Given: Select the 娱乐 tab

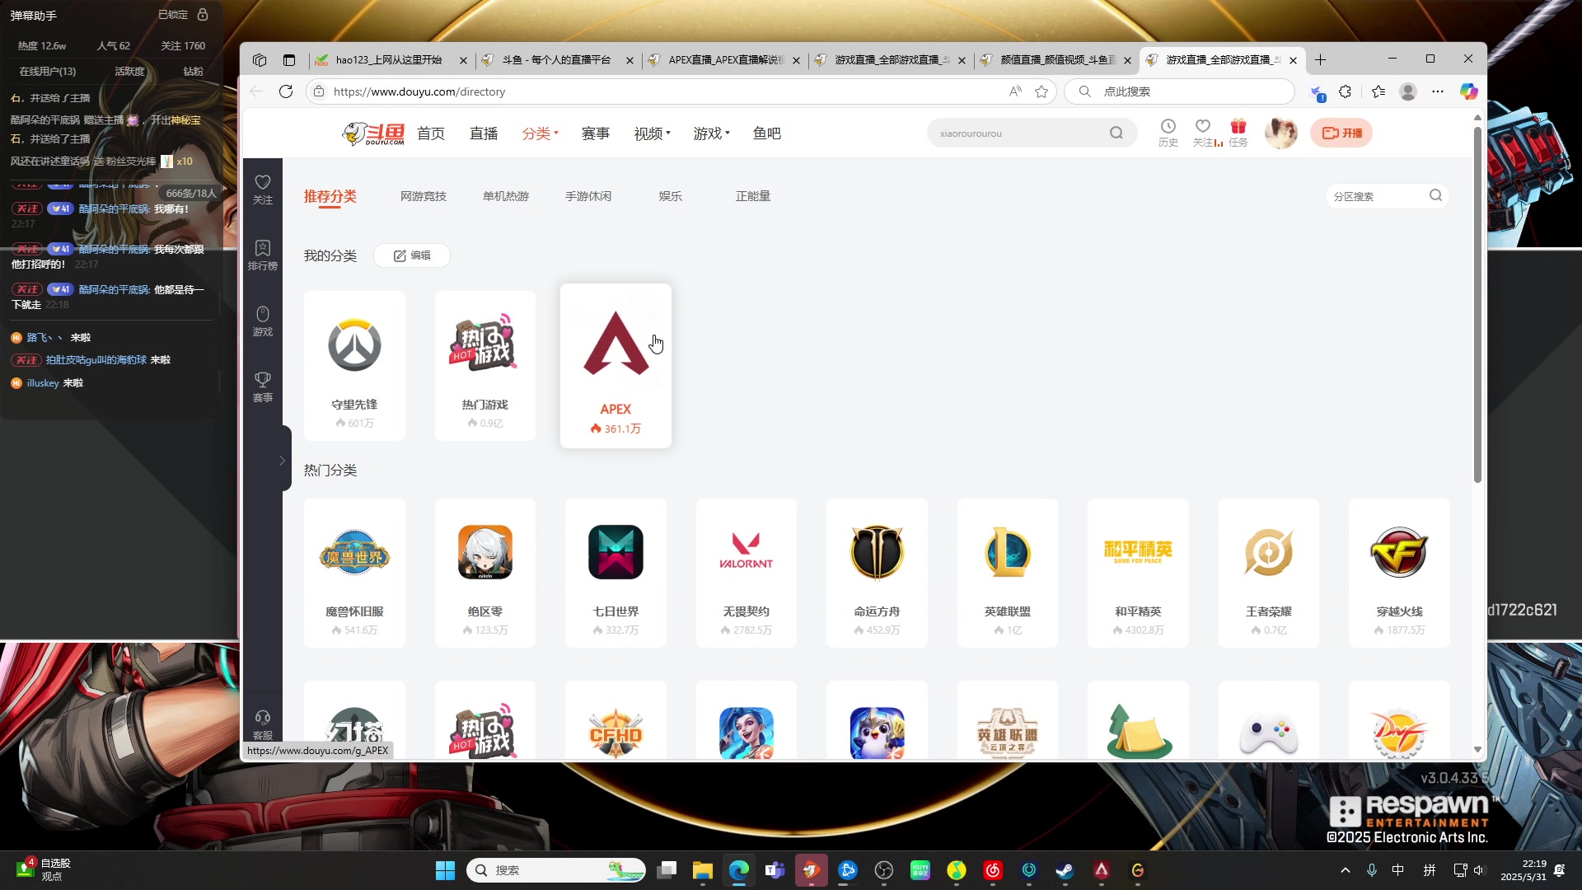Looking at the screenshot, I should click(671, 196).
